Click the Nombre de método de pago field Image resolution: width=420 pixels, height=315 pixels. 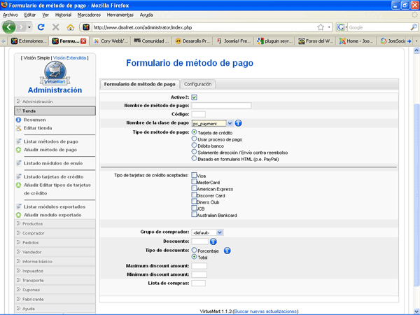coord(221,106)
